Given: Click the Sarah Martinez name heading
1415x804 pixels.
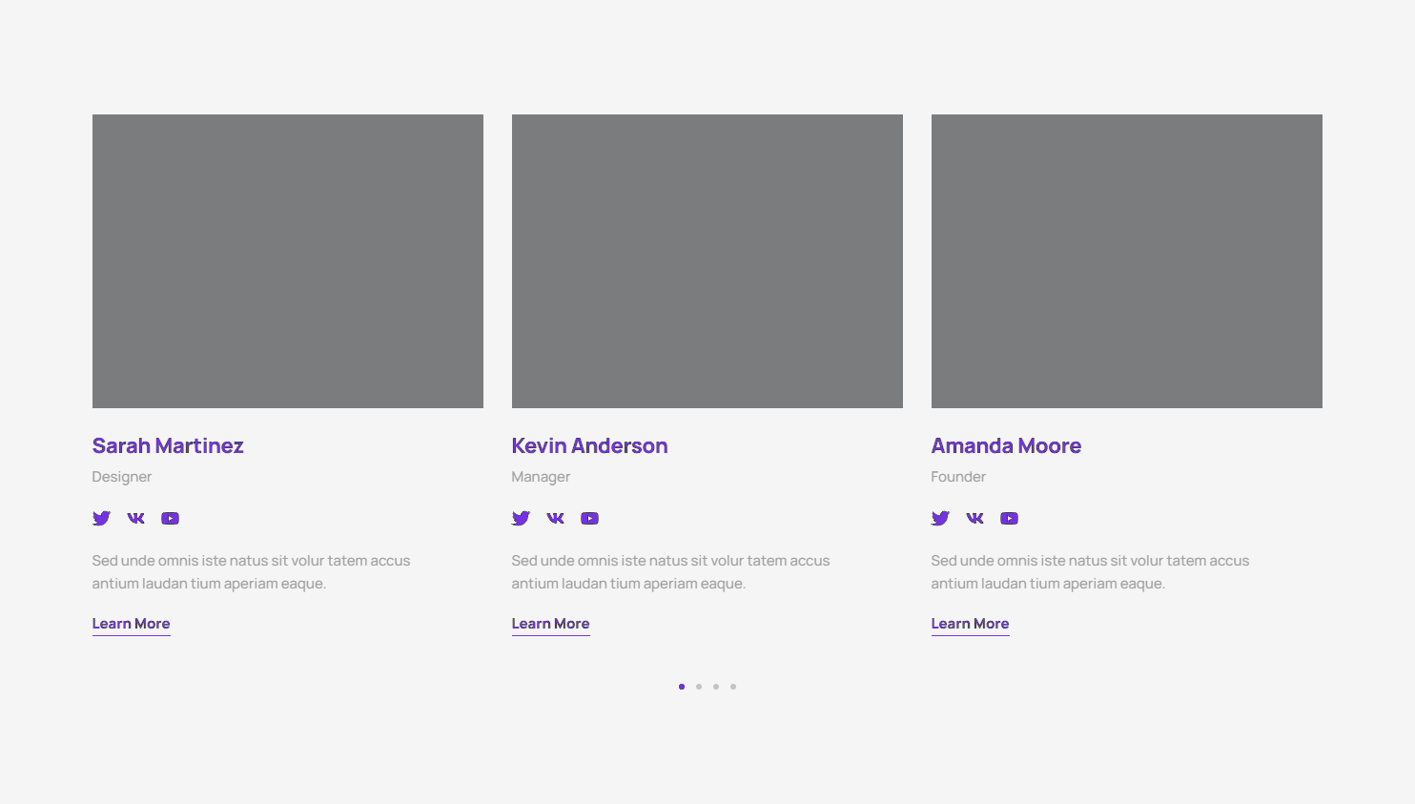Looking at the screenshot, I should 168,446.
